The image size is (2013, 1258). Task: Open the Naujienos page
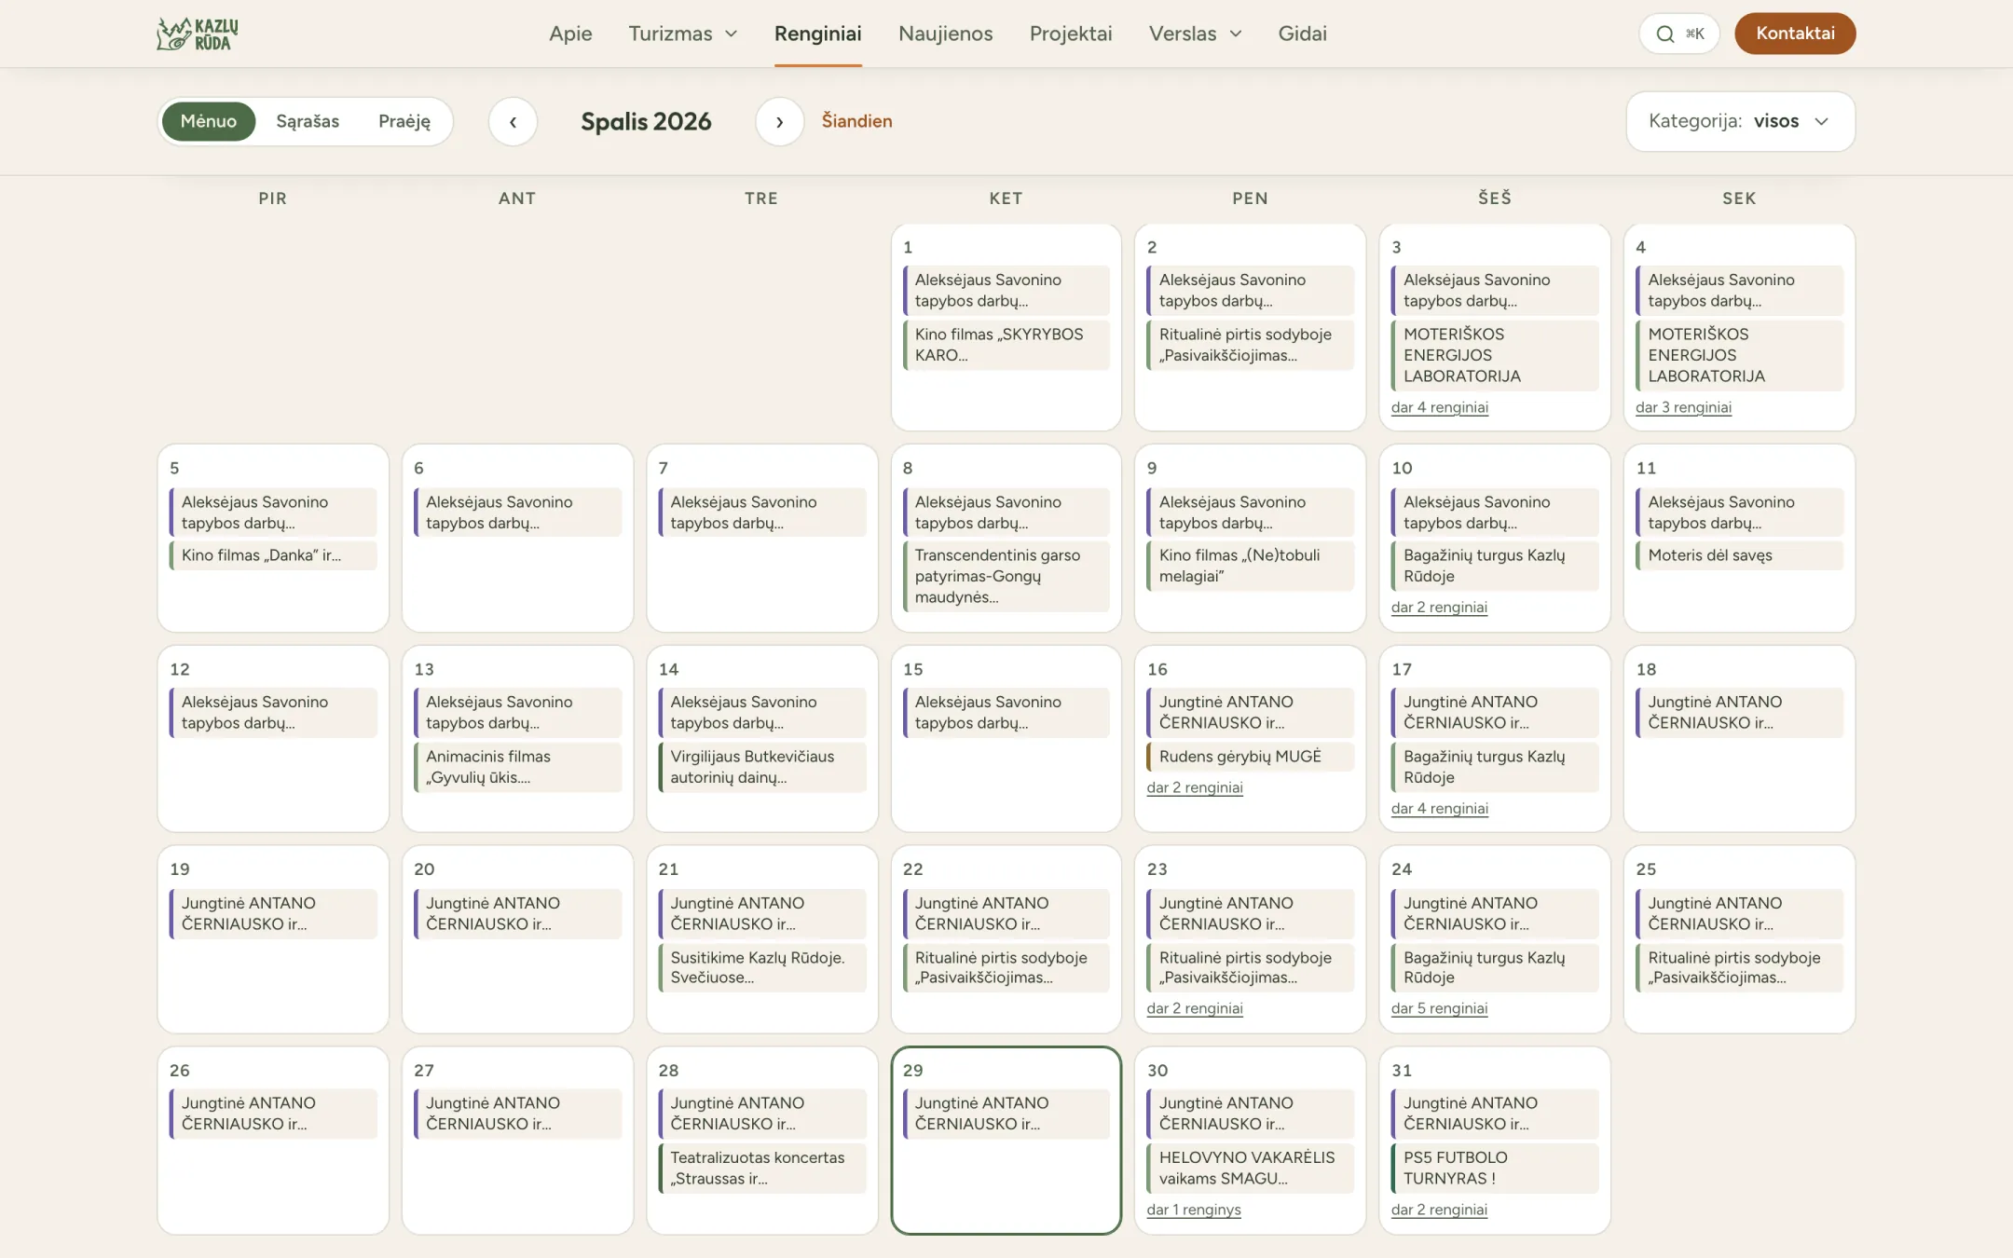pyautogui.click(x=945, y=34)
